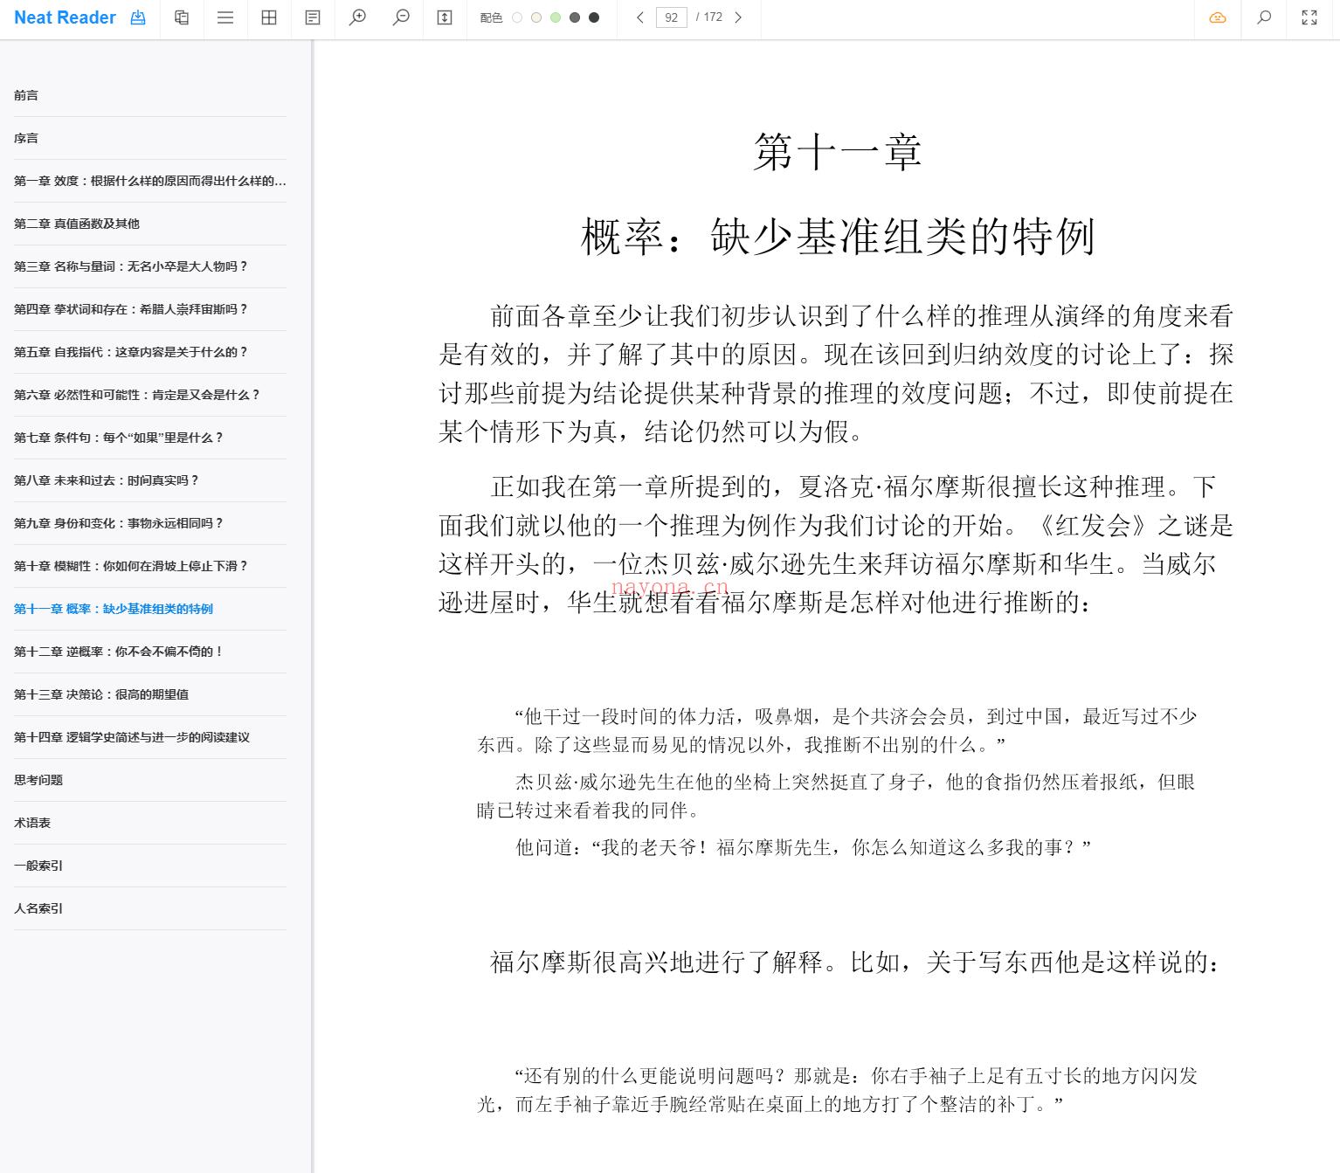Image resolution: width=1340 pixels, height=1173 pixels.
Task: Jump to 第十三章 决策论 chapter
Action: pyautogui.click(x=149, y=694)
